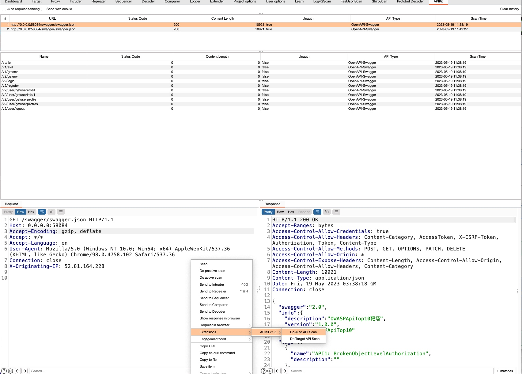The image size is (522, 374).
Task: Select the /v2/user/getuserprofiles row
Action: (x=261, y=104)
